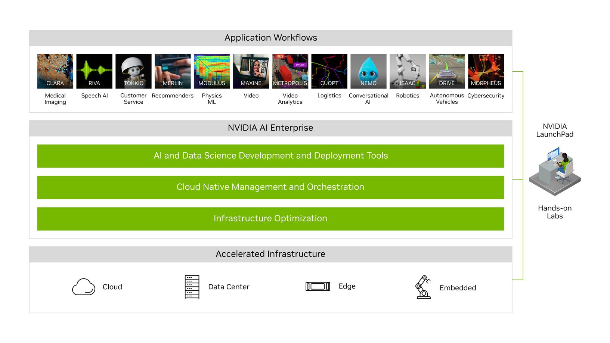Click the "NVIDIA LaunchPad" title

(x=555, y=130)
